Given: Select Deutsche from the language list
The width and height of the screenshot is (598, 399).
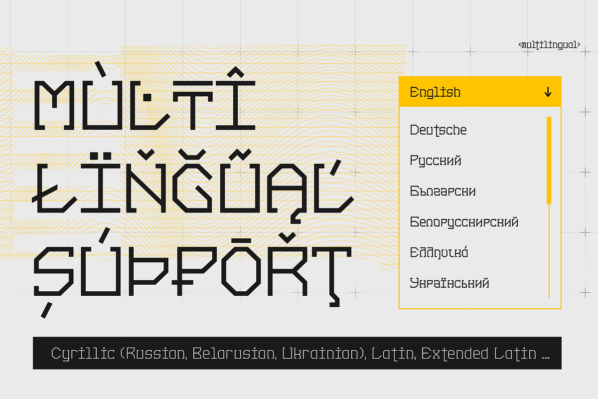Looking at the screenshot, I should 439,130.
